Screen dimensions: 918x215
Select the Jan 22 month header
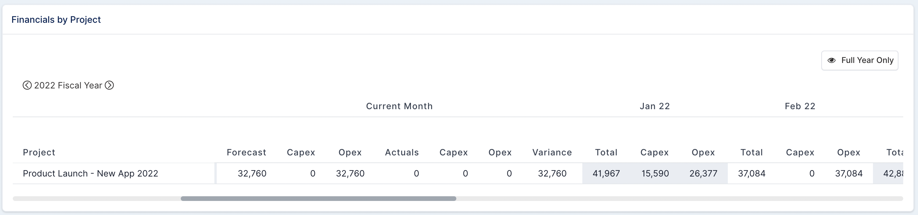(655, 106)
